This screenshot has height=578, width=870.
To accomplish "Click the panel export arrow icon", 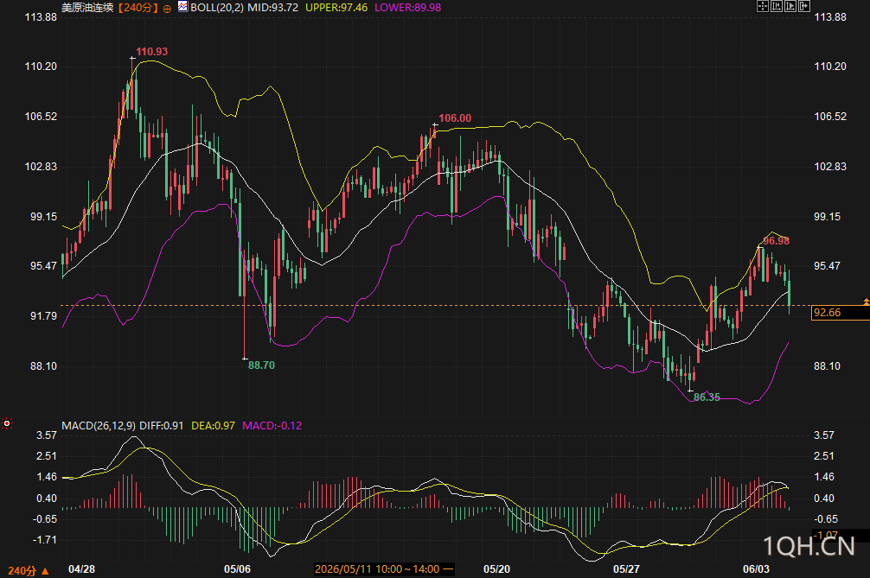I will pyautogui.click(x=804, y=7).
